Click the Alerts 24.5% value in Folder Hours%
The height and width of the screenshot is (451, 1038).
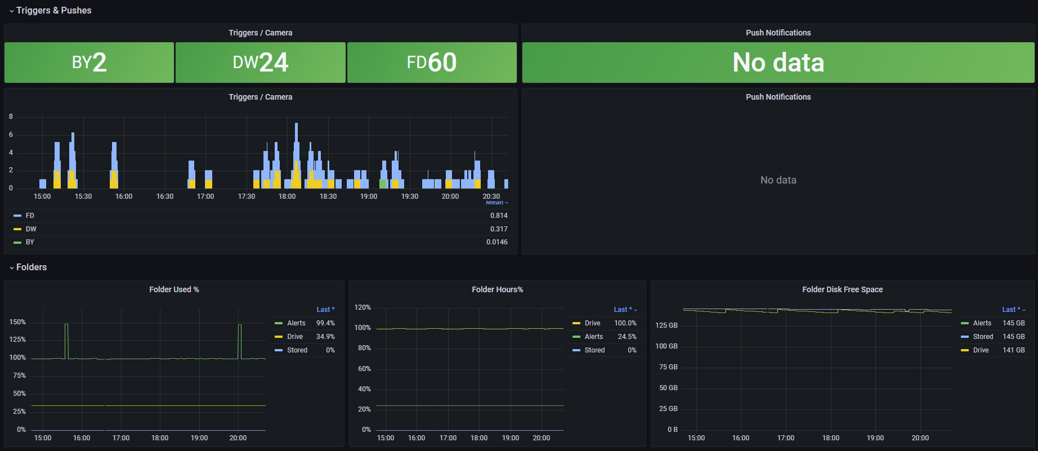pos(627,337)
